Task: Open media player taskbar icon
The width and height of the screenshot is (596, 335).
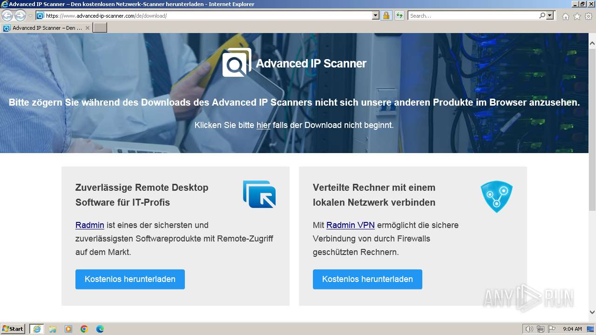Action: pyautogui.click(x=68, y=329)
